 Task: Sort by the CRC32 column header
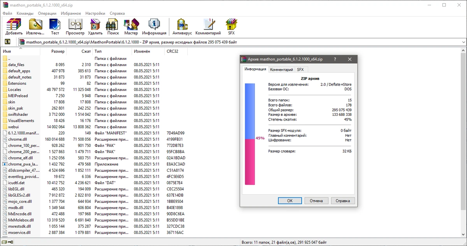pos(176,51)
